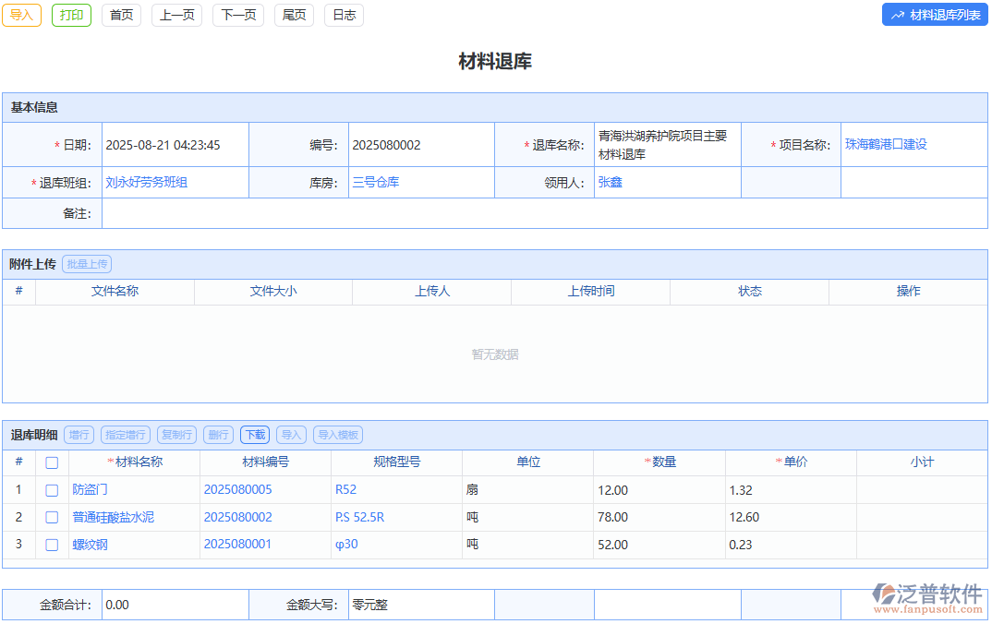The image size is (992, 624).
Task: Click the 下载 button in 退库明细
Action: [255, 435]
